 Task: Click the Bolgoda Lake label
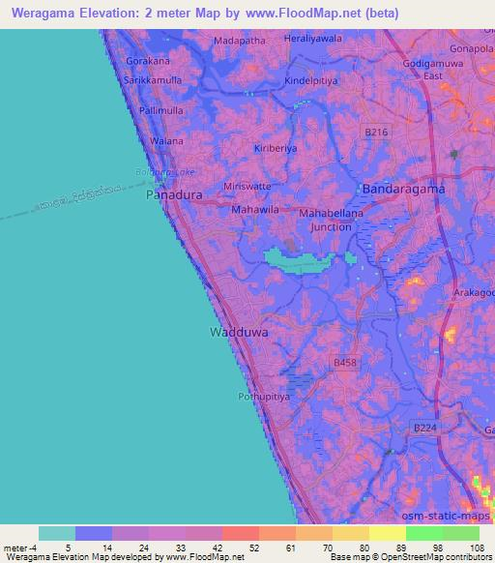[x=165, y=172]
